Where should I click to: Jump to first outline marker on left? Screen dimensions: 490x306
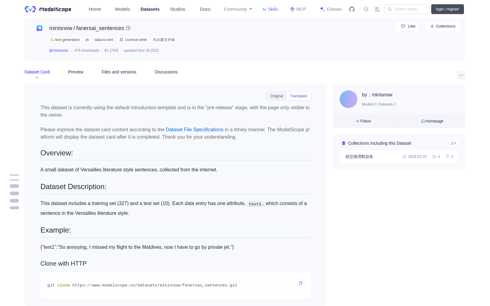point(14,175)
